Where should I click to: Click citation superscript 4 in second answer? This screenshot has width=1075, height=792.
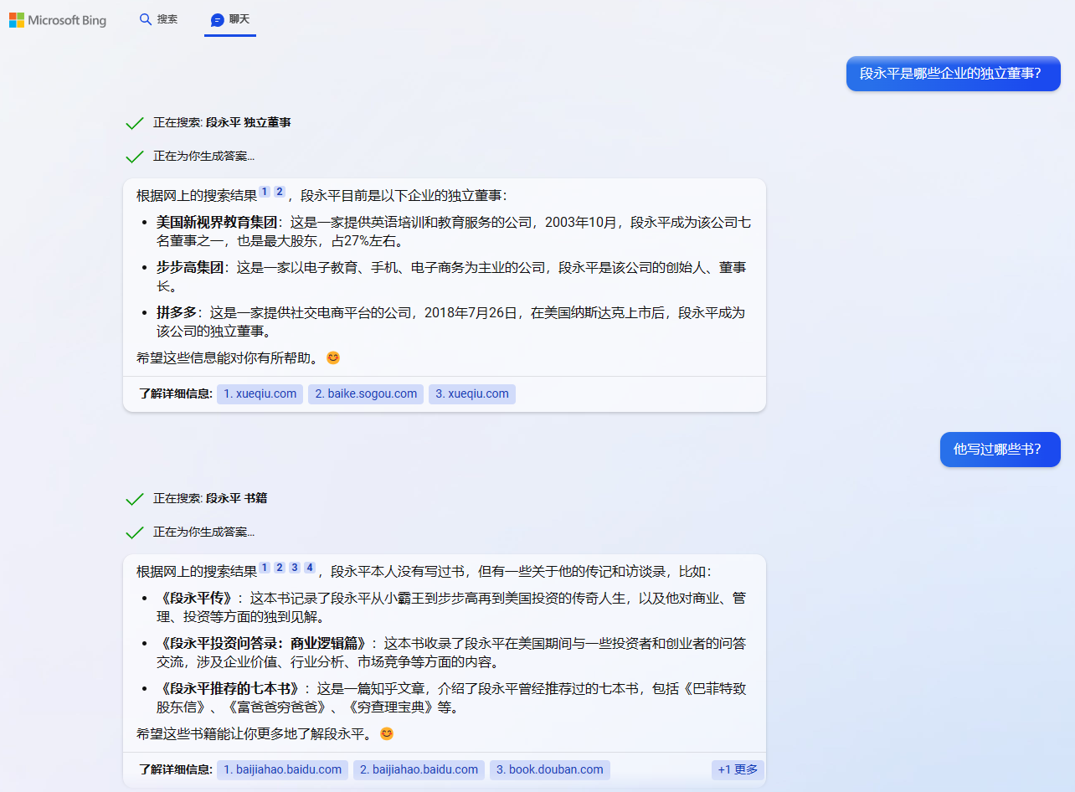click(310, 566)
